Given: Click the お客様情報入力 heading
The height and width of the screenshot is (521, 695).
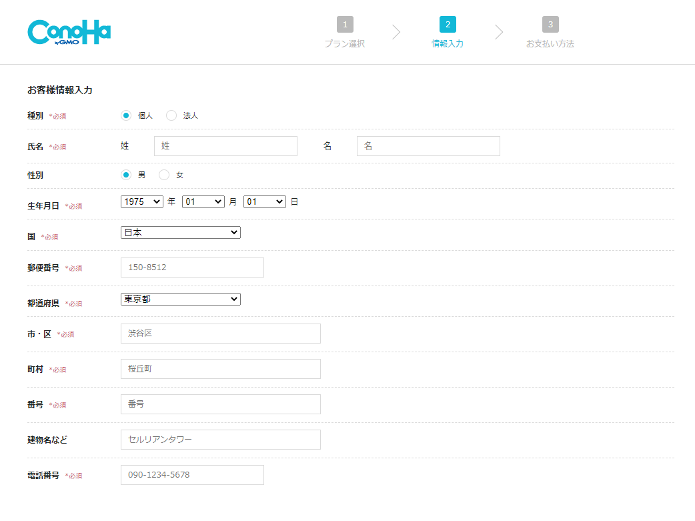Looking at the screenshot, I should (60, 90).
